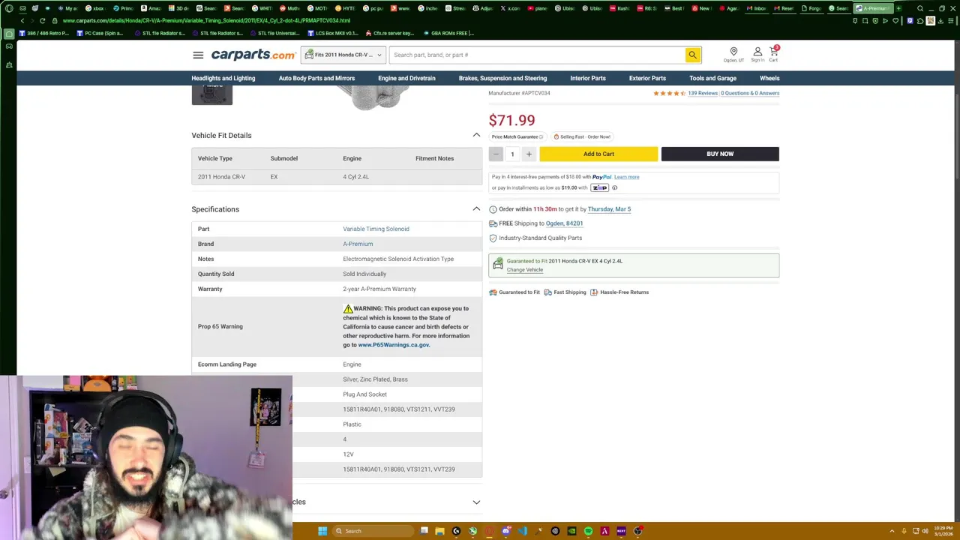Image resolution: width=960 pixels, height=540 pixels.
Task: Open Spotify from the taskbar
Action: (x=588, y=531)
